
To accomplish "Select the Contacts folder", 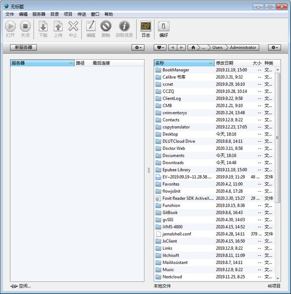I will pos(214,120).
